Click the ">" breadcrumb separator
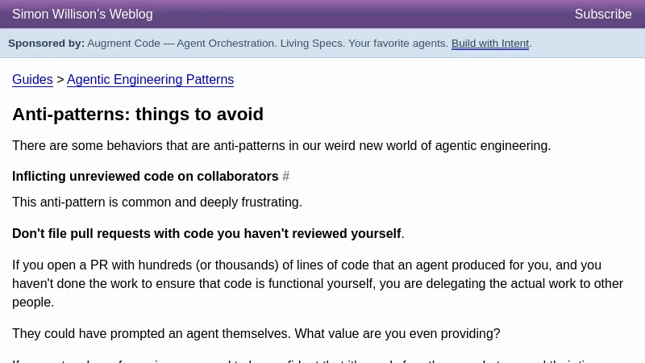 (x=60, y=80)
